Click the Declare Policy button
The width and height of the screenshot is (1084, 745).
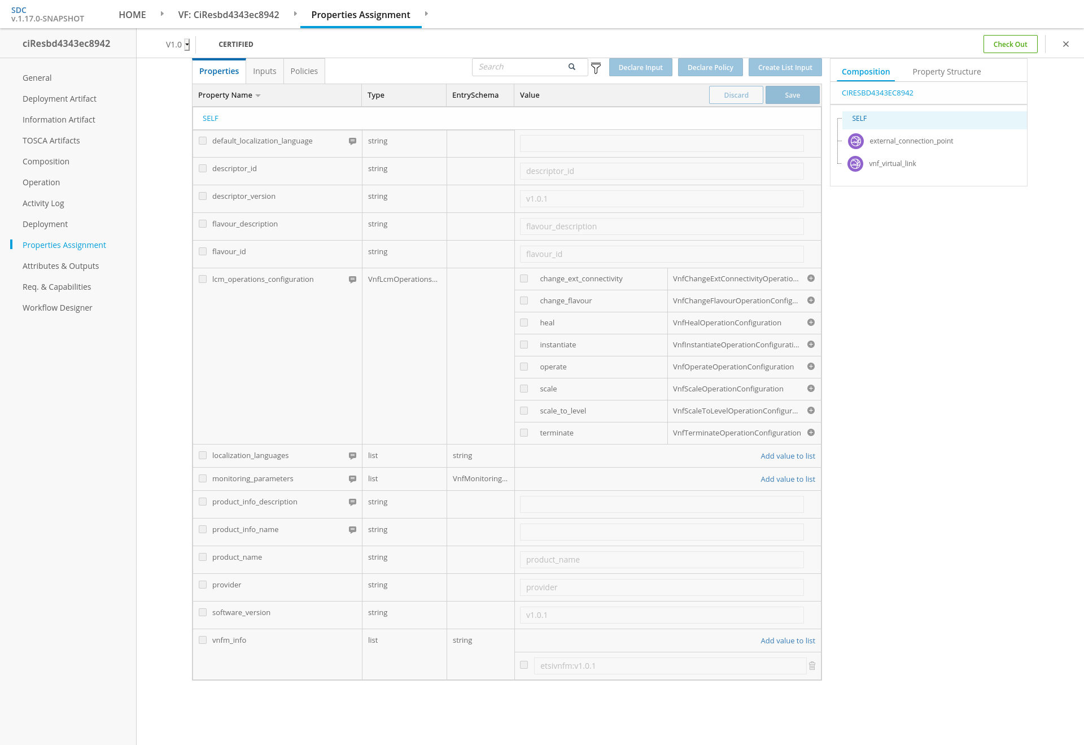[710, 67]
